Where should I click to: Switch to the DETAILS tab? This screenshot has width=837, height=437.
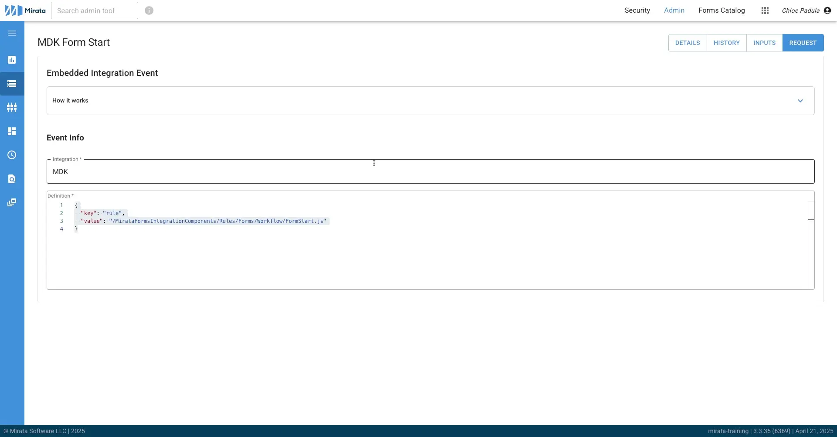(x=687, y=42)
